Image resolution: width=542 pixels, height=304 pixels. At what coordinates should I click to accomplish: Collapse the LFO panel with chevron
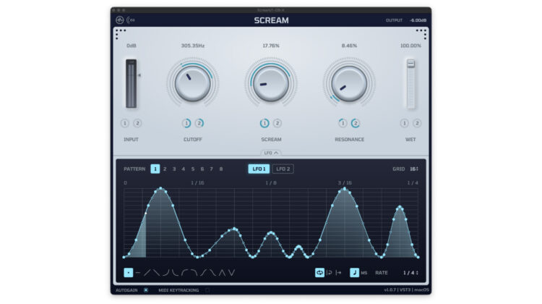271,153
